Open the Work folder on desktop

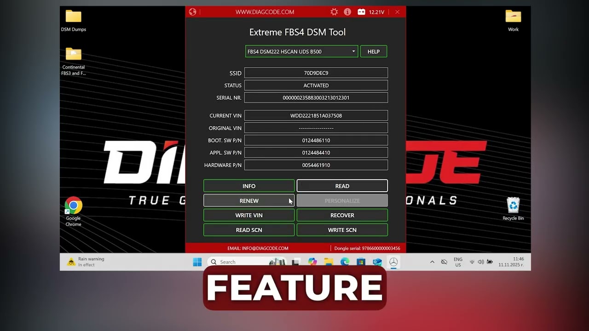(x=513, y=21)
